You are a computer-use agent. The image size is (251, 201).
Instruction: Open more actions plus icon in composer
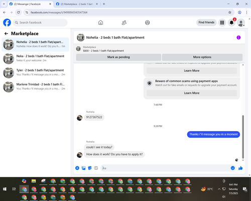pos(77,168)
